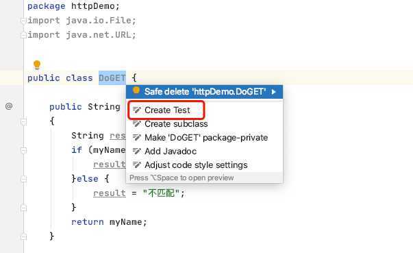Screen dimensions: 413x253
Task: Click the highlighted DoGET class name
Action: tap(112, 78)
